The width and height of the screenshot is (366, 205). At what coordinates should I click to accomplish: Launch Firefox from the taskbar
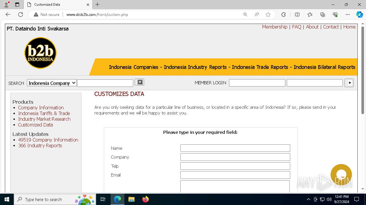point(145,199)
